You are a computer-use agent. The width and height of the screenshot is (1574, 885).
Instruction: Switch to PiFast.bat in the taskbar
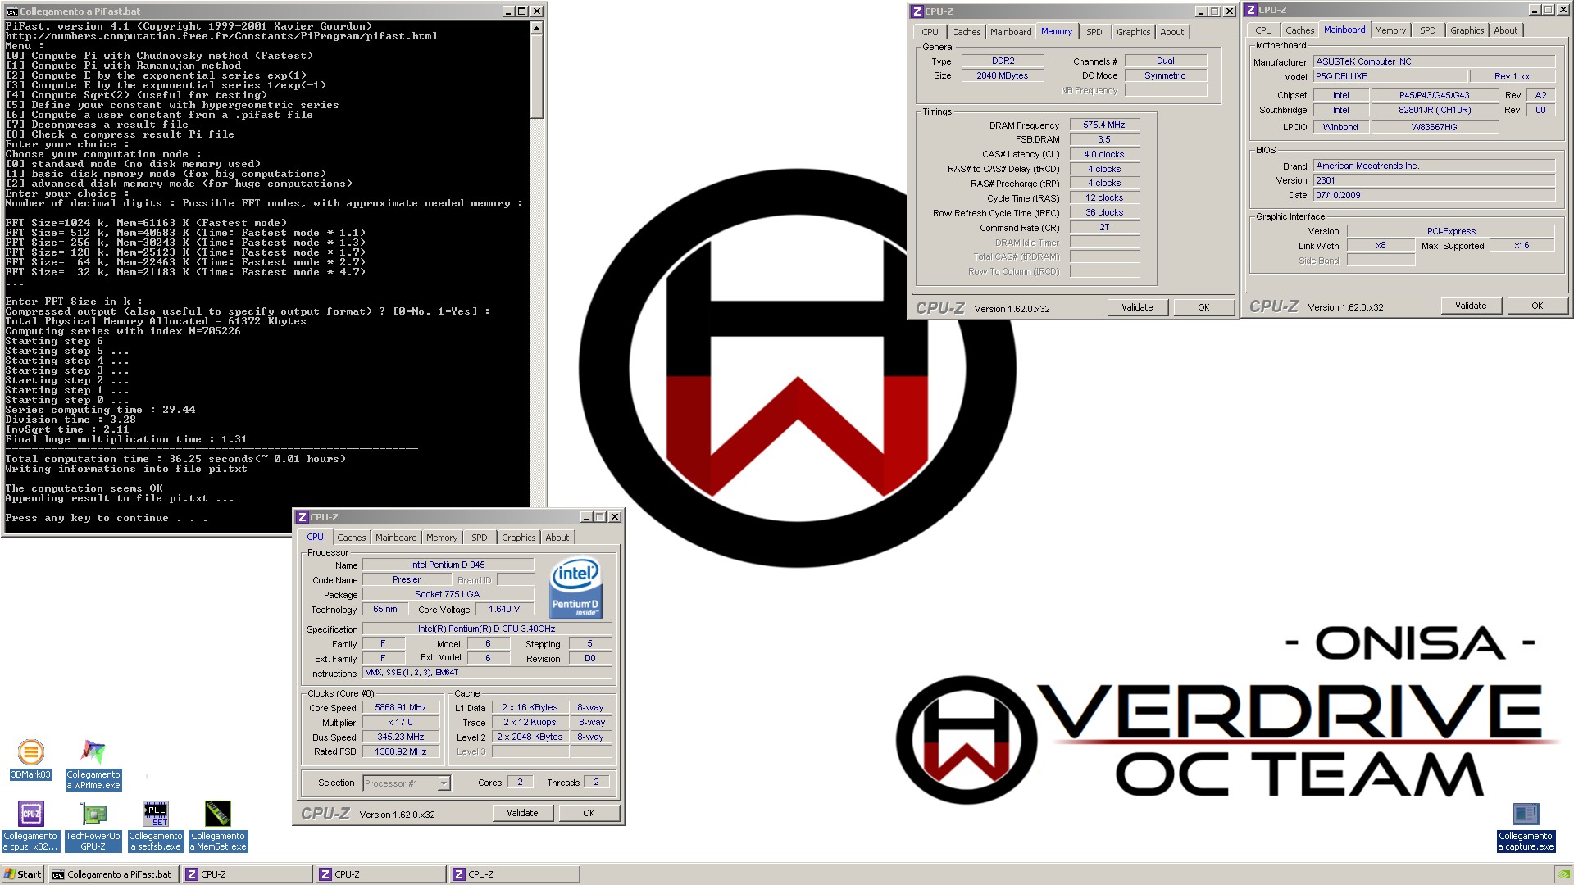coord(113,874)
